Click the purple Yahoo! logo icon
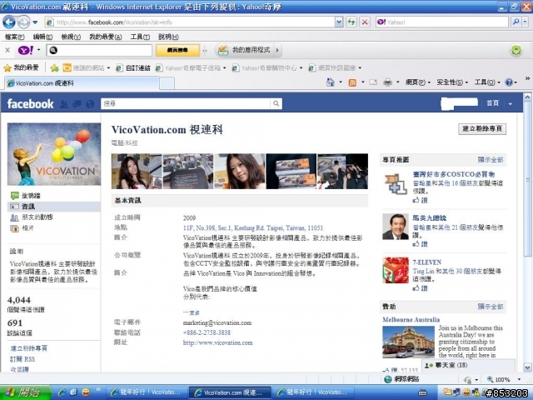Screen dimensions: 533x400 point(26,50)
